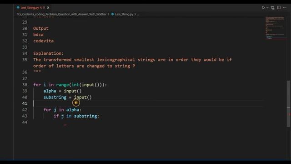The image size is (291, 164).
Task: Click the word 'lexicographical' on line 35
Action: coord(116,60)
